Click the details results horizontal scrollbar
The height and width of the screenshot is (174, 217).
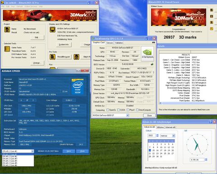coord(188,103)
